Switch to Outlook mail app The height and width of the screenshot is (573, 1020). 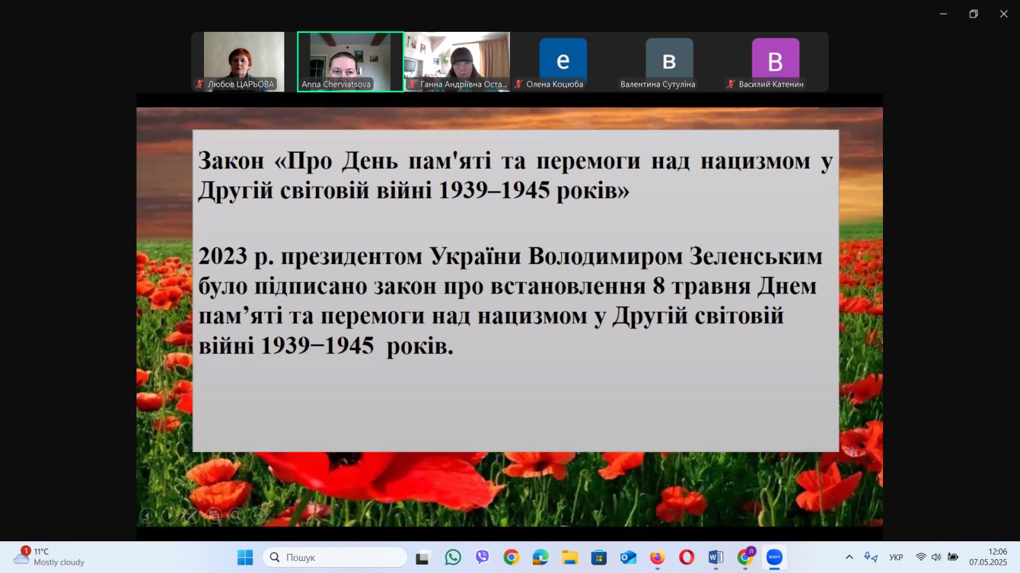[628, 558]
